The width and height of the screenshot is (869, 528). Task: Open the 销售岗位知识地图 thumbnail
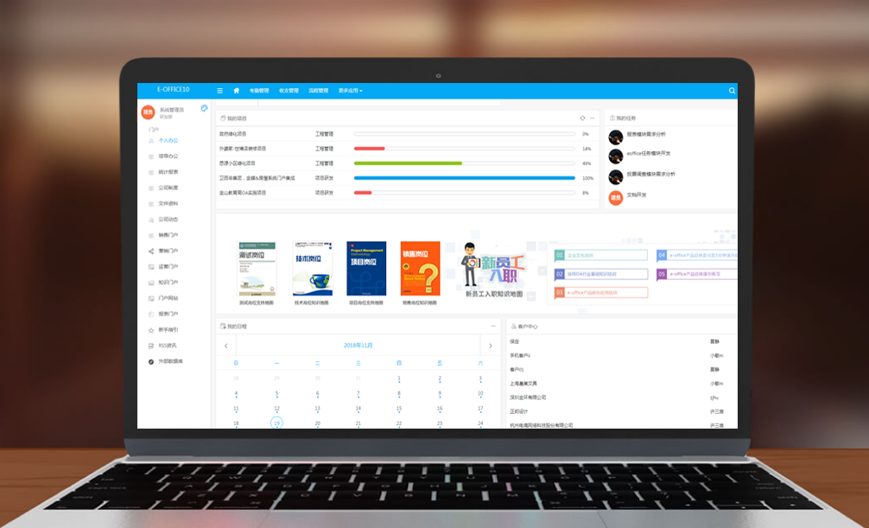pos(420,269)
